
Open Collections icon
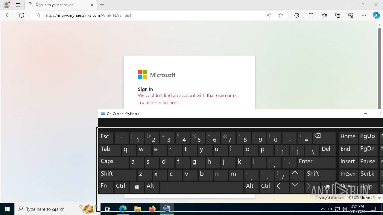click(338, 15)
